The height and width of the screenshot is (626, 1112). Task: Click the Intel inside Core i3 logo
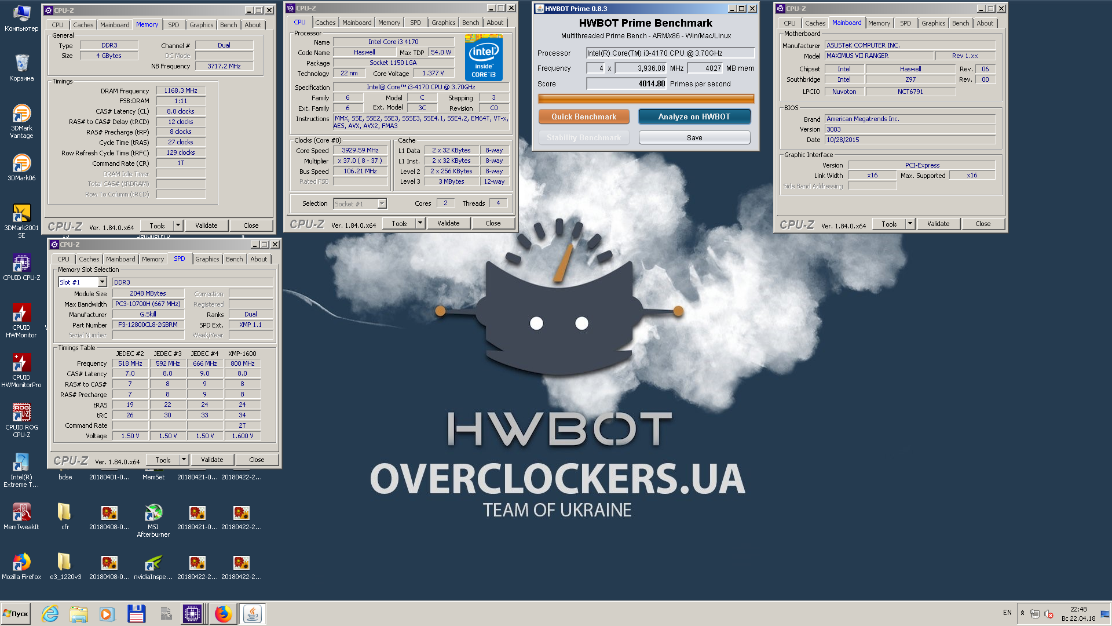pos(484,57)
